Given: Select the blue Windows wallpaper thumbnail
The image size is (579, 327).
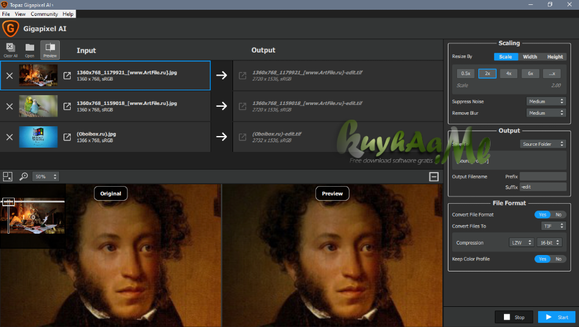Looking at the screenshot, I should tap(38, 137).
